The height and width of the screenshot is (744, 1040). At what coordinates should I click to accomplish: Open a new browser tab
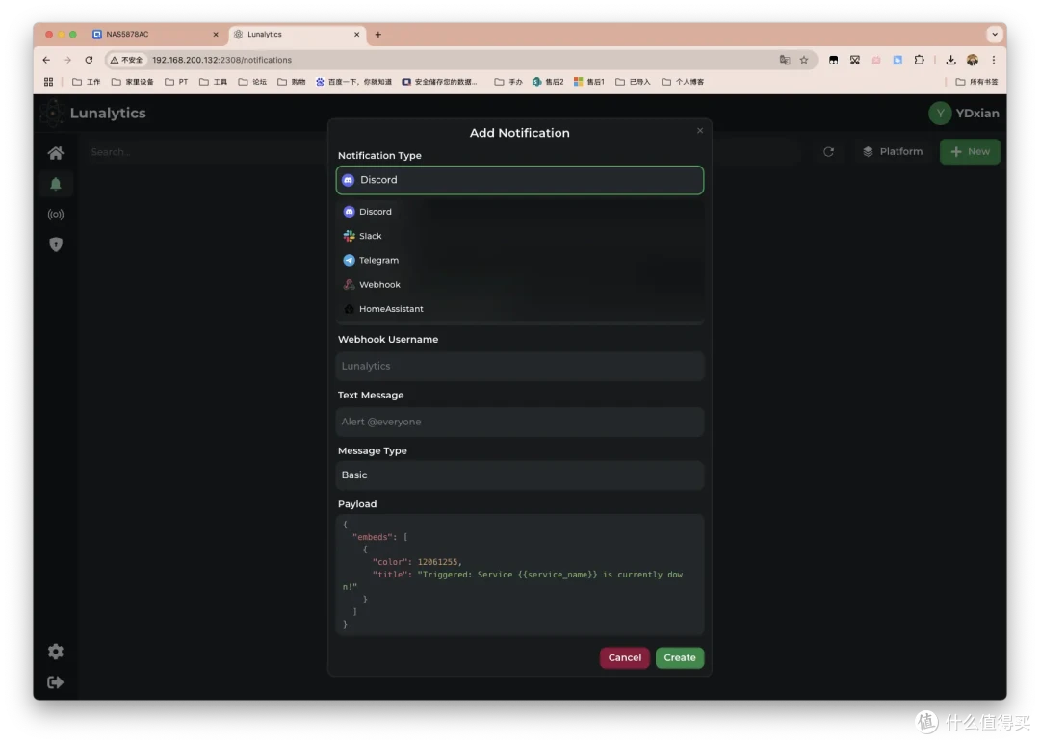click(x=378, y=35)
